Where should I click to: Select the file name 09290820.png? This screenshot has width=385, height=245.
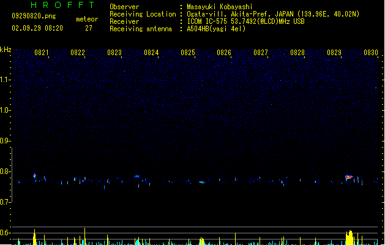tap(34, 16)
